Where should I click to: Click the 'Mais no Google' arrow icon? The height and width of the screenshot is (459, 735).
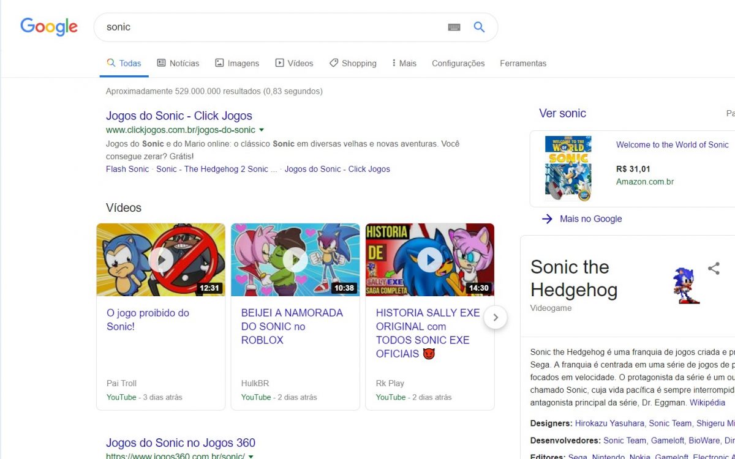tap(547, 219)
